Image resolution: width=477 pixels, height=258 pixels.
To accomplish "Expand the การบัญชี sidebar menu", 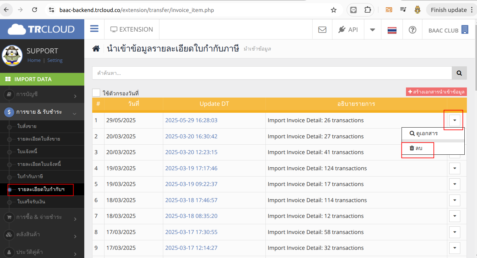I will pos(42,94).
